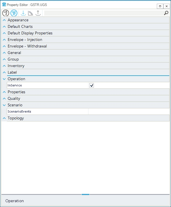Screen dimensions: 171x207
Task: Maximize the Property Editor window
Action: coord(160,6)
